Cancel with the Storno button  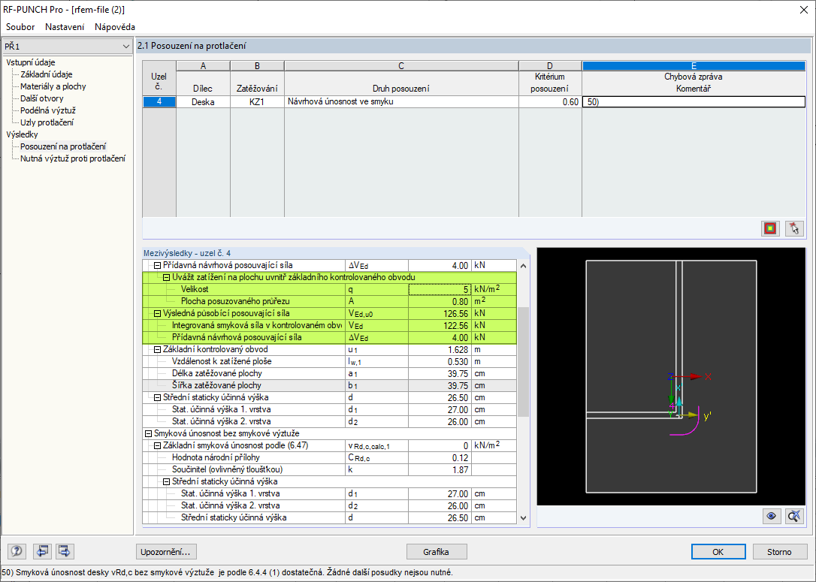tap(779, 552)
